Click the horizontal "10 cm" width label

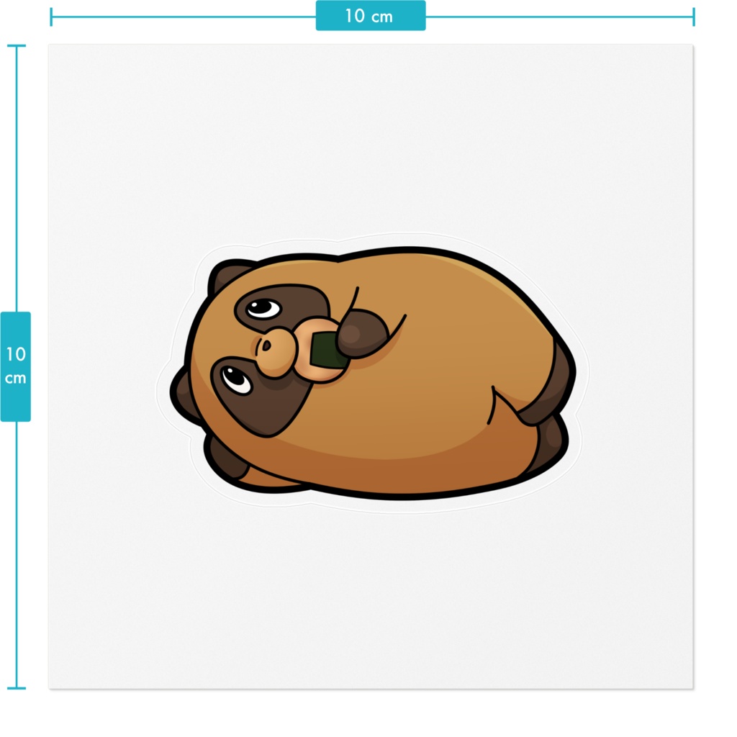tap(371, 16)
